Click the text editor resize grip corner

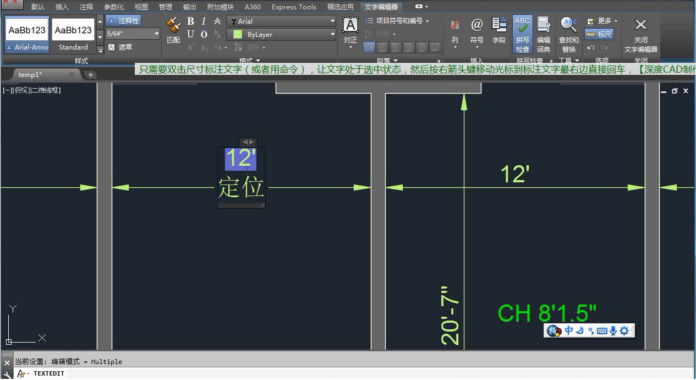(262, 205)
